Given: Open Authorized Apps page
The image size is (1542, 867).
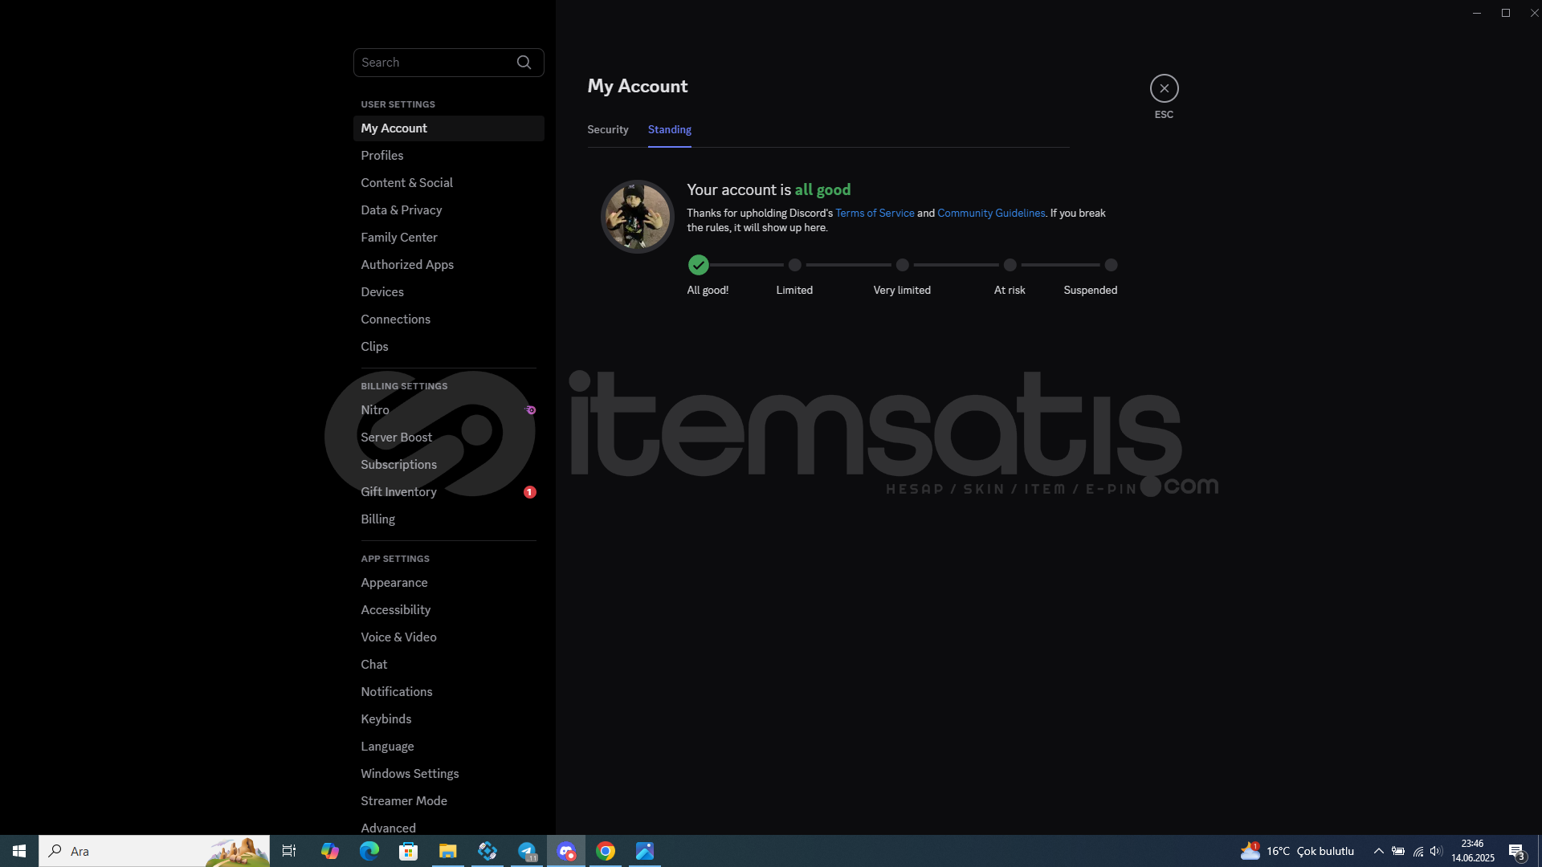Looking at the screenshot, I should [x=449, y=265].
